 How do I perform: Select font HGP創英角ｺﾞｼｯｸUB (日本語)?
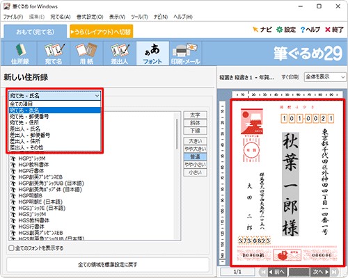pyautogui.click(x=51, y=183)
